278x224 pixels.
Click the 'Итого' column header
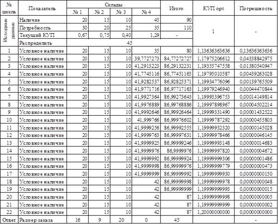(177, 9)
